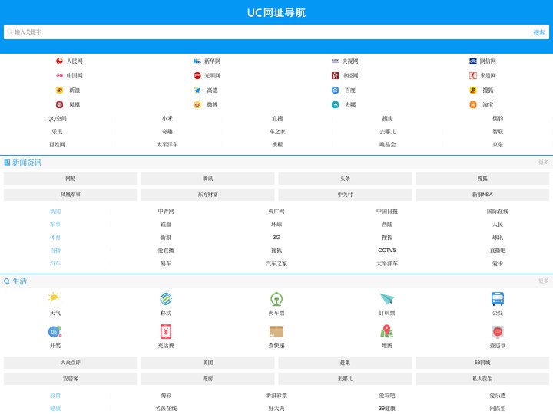This screenshot has width=553, height=414.
Task: Open the 直播 category link
Action: click(55, 250)
